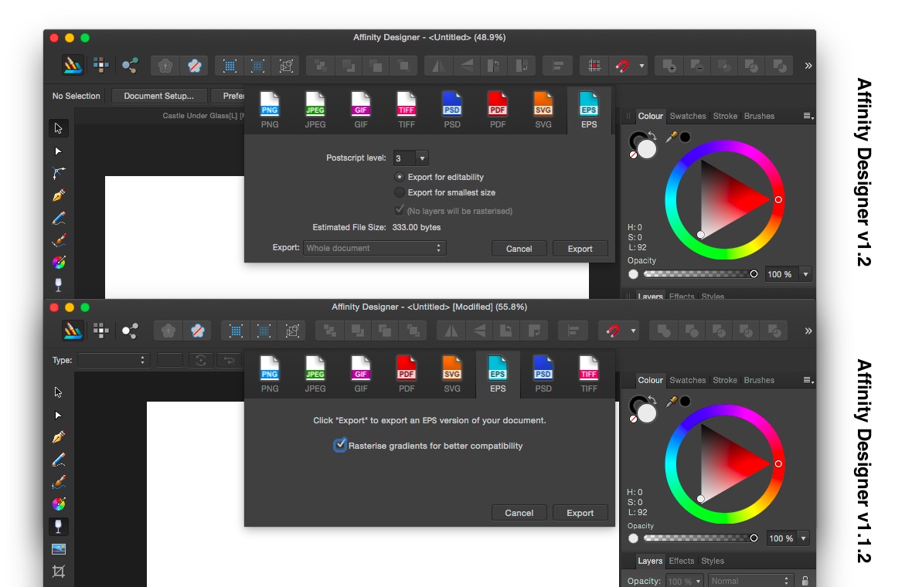
Task: Open Swatches tab in top window
Action: [688, 116]
